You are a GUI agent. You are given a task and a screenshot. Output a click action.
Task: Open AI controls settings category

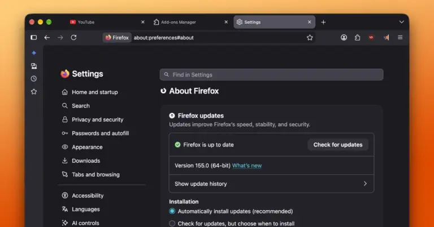click(80, 223)
